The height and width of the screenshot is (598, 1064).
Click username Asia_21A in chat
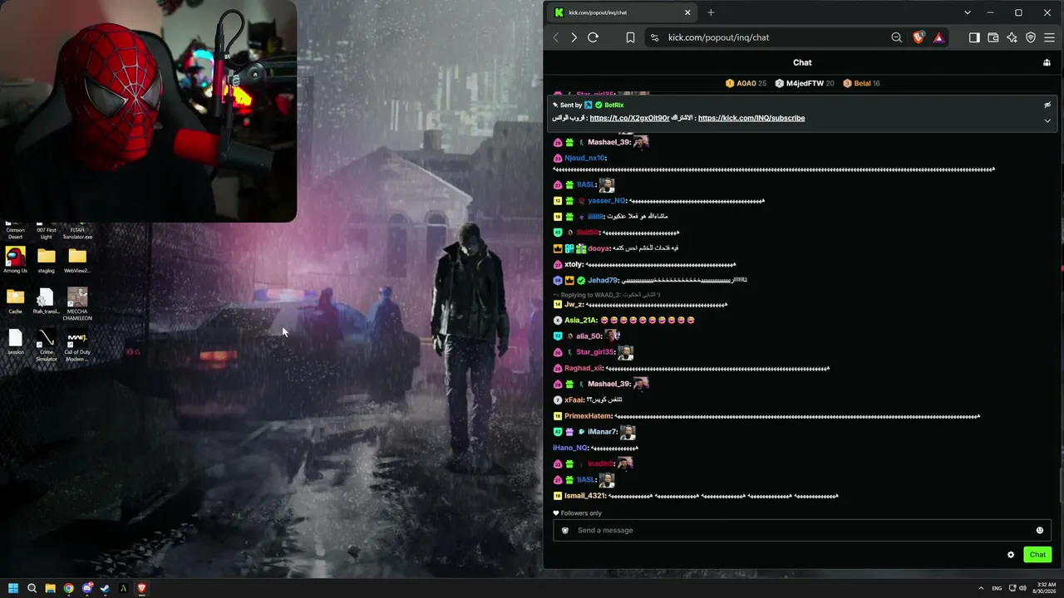(x=581, y=320)
